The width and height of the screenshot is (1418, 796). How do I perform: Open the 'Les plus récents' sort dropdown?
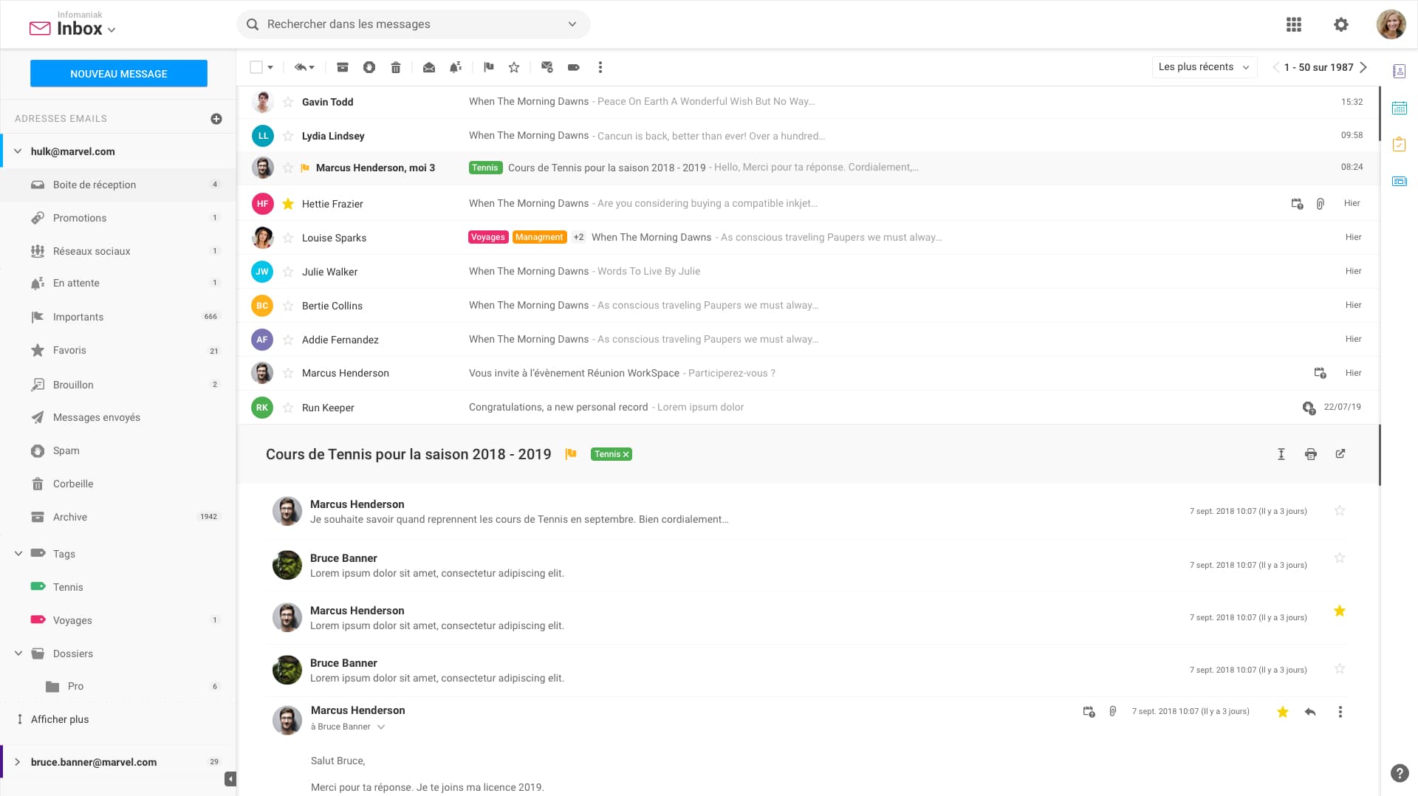click(1204, 66)
